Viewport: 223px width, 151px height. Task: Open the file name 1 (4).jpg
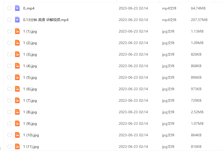tap(30, 66)
